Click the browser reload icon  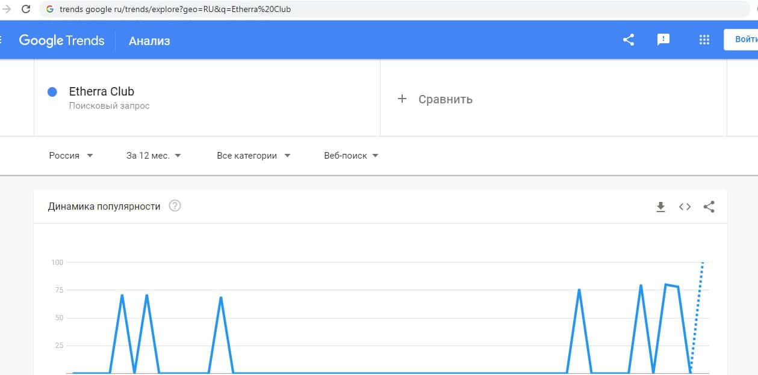point(26,10)
